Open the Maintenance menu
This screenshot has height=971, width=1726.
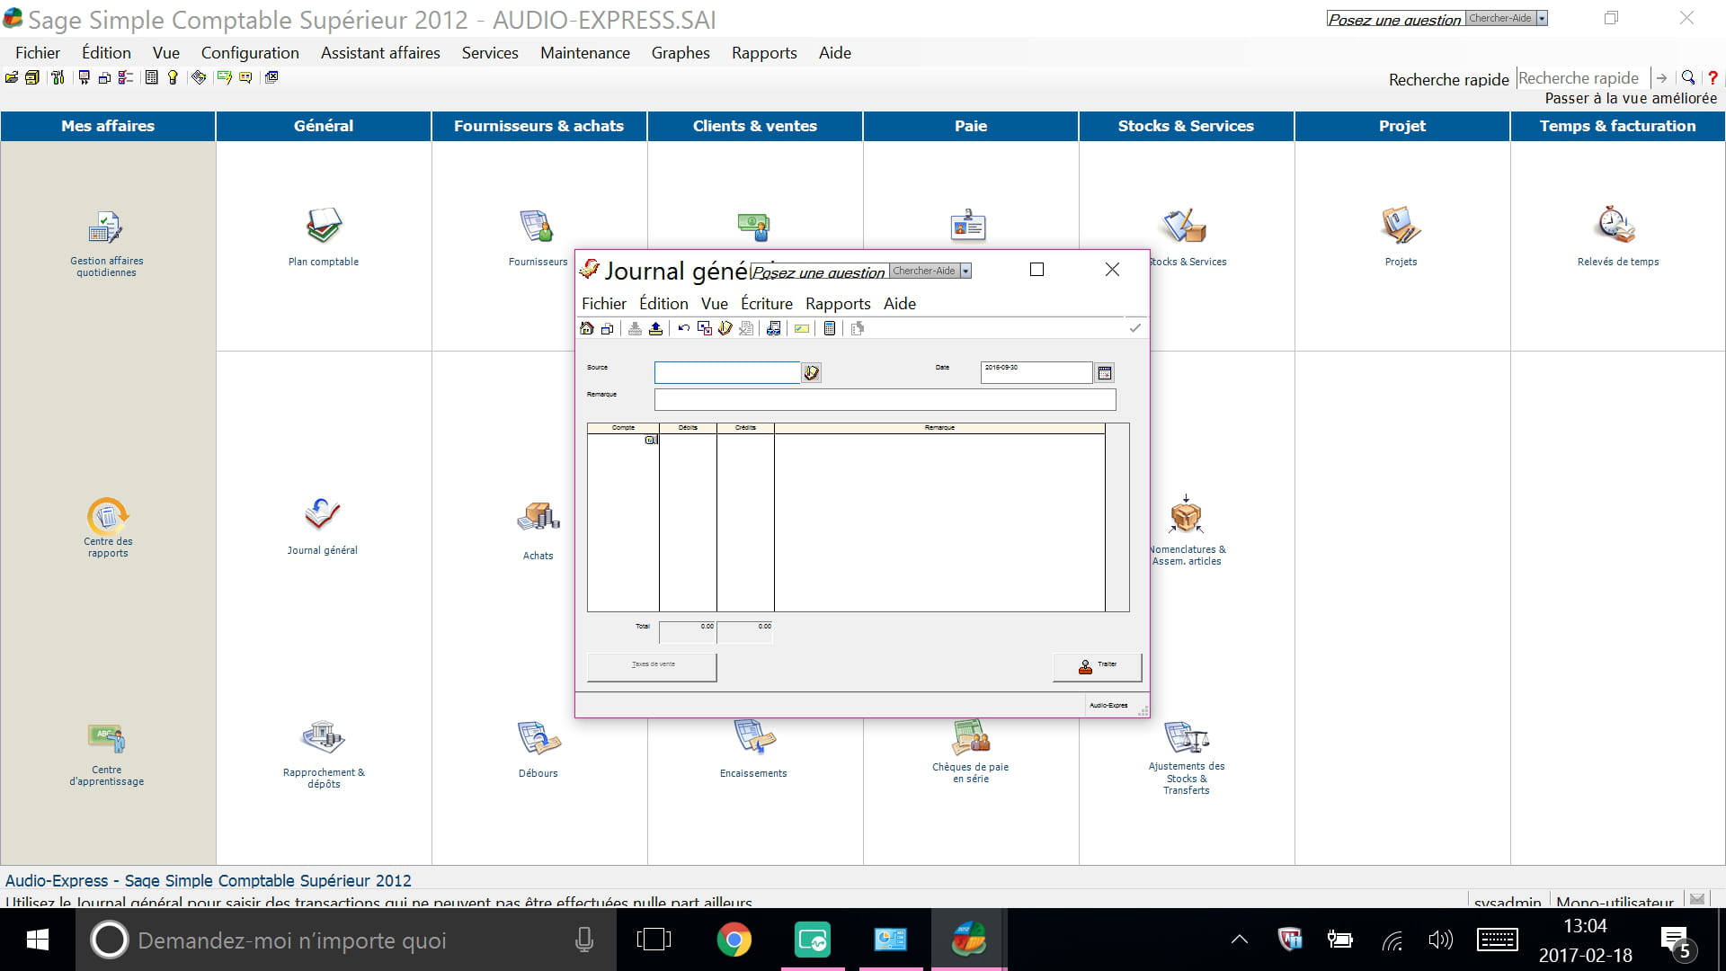pos(584,52)
